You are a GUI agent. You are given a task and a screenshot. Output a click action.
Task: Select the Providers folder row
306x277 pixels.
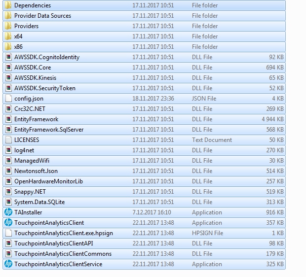(x=26, y=26)
